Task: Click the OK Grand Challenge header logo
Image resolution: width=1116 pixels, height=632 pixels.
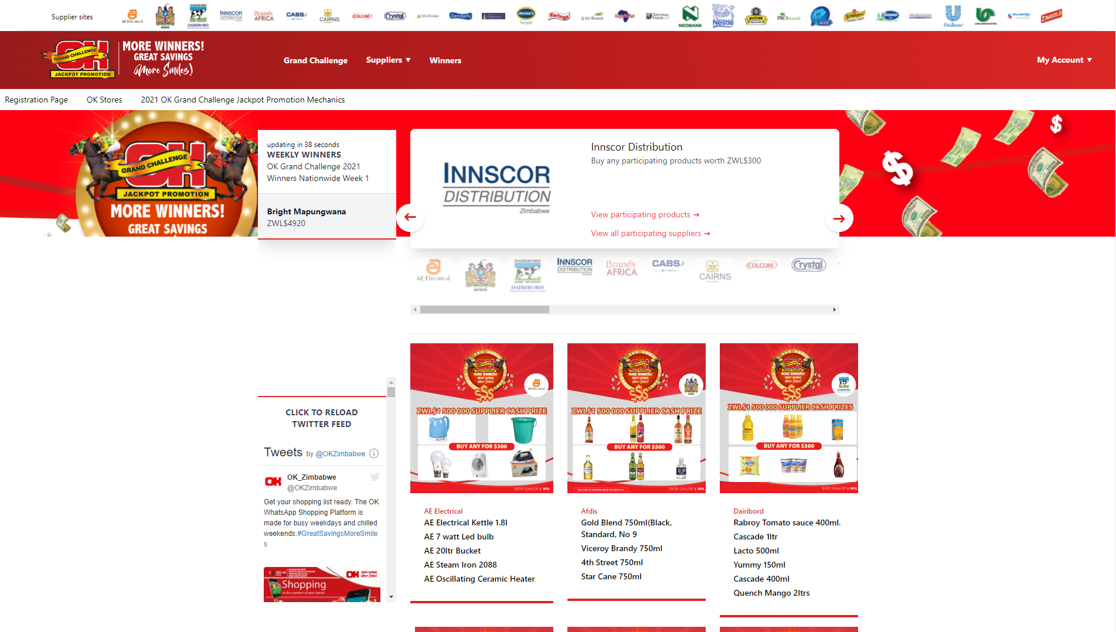Action: click(82, 59)
